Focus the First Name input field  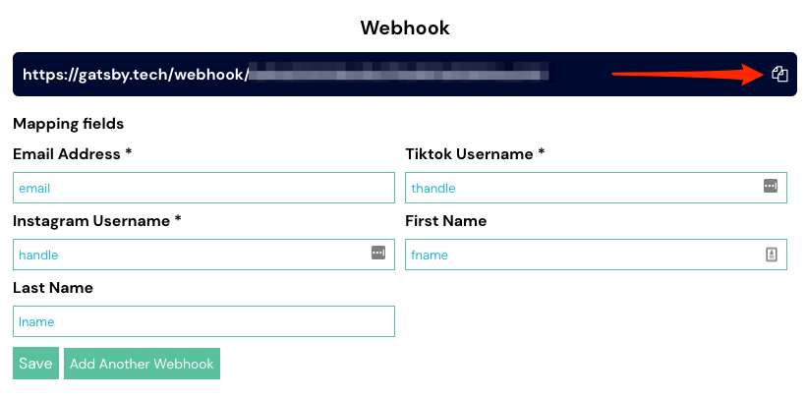596,254
